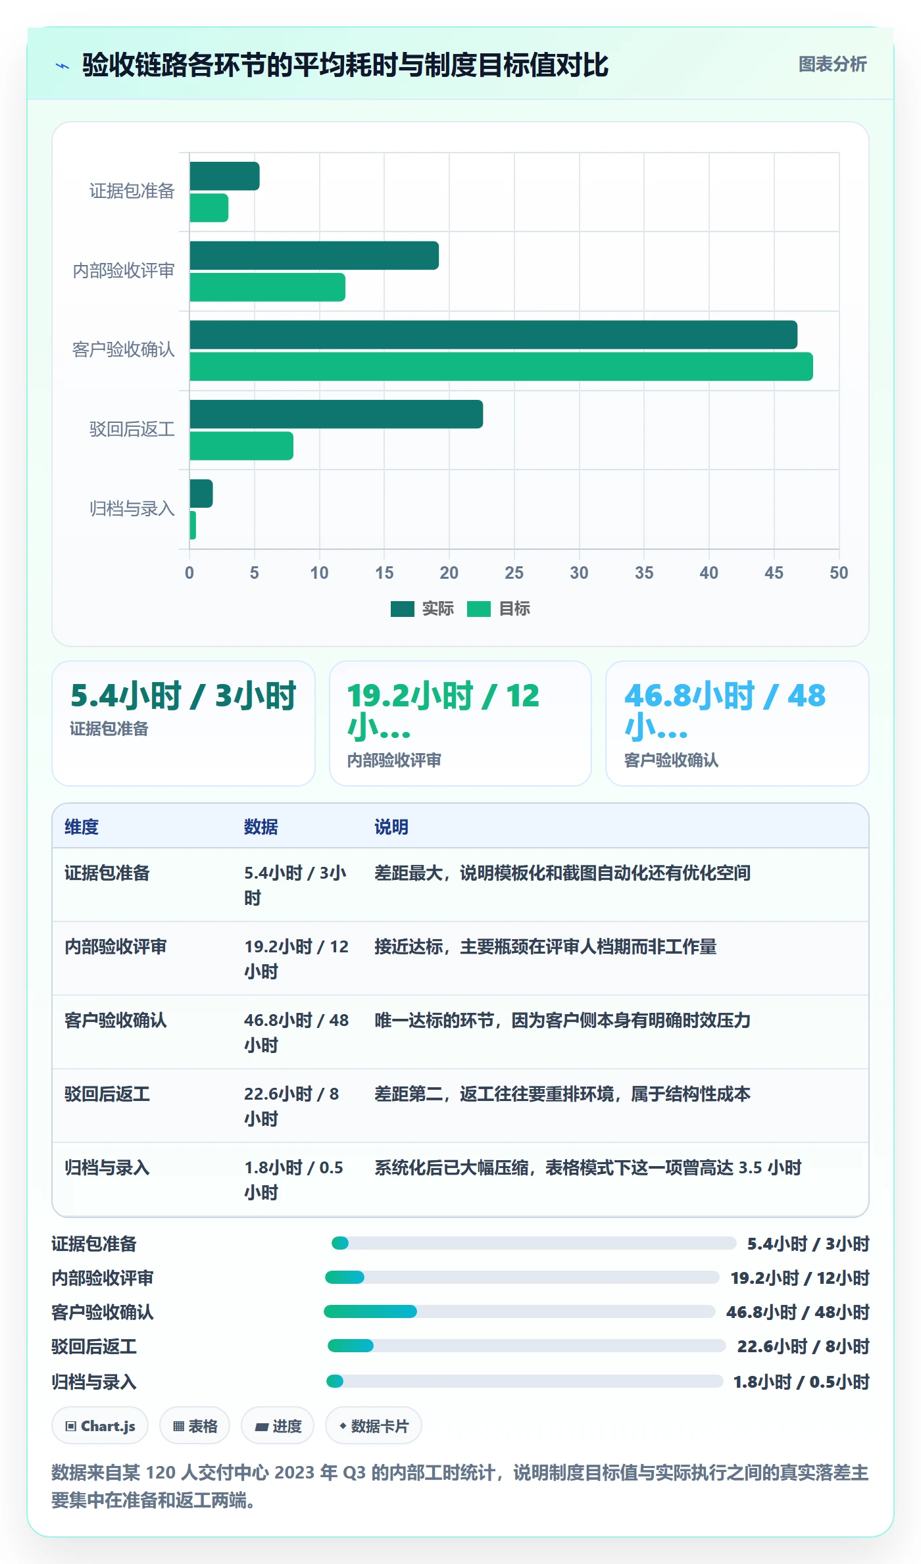Click the 证据包准备 progress bar
The width and height of the screenshot is (921, 1564).
coord(534,1243)
